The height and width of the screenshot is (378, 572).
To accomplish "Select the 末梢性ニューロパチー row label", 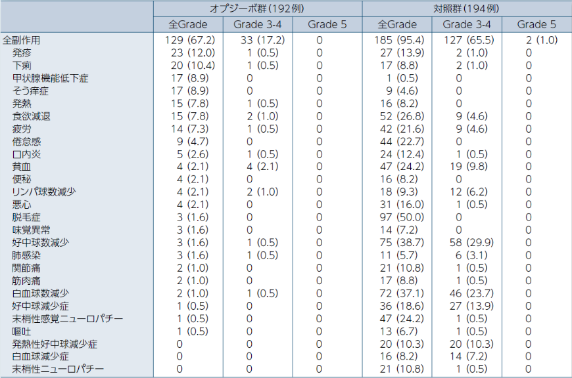I will 58,369.
